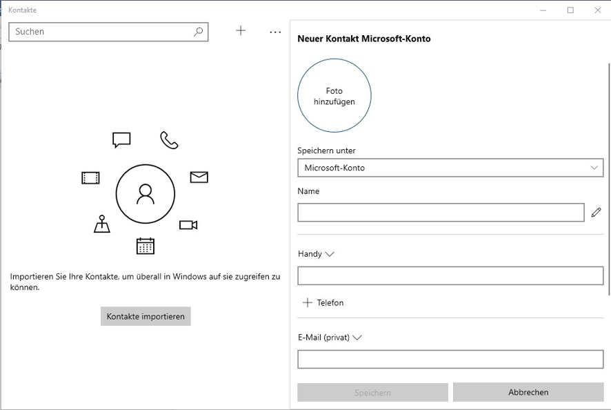Maximize the Kontakte window
The width and height of the screenshot is (611, 410).
click(570, 10)
